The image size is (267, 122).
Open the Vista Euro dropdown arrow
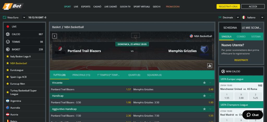tap(24, 17)
